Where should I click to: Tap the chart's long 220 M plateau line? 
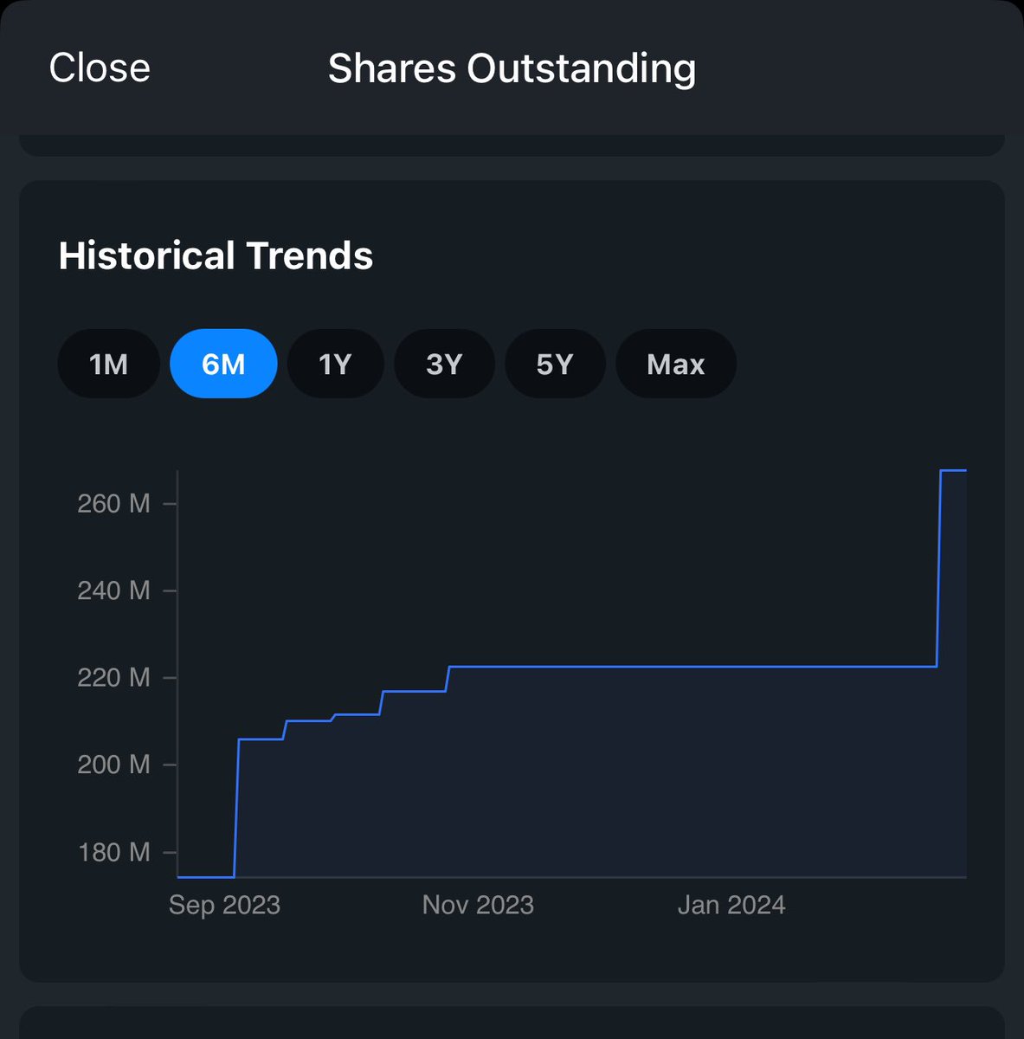pos(692,667)
